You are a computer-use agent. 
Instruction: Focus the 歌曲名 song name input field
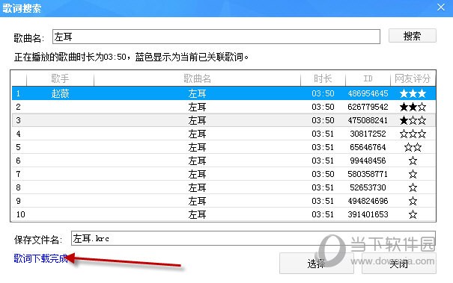tap(216, 37)
